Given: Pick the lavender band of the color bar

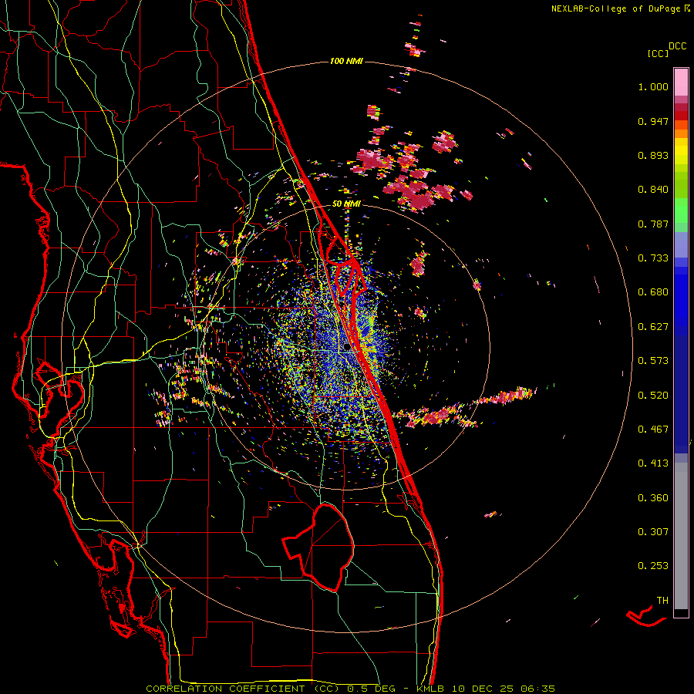Looking at the screenshot, I should click(681, 244).
